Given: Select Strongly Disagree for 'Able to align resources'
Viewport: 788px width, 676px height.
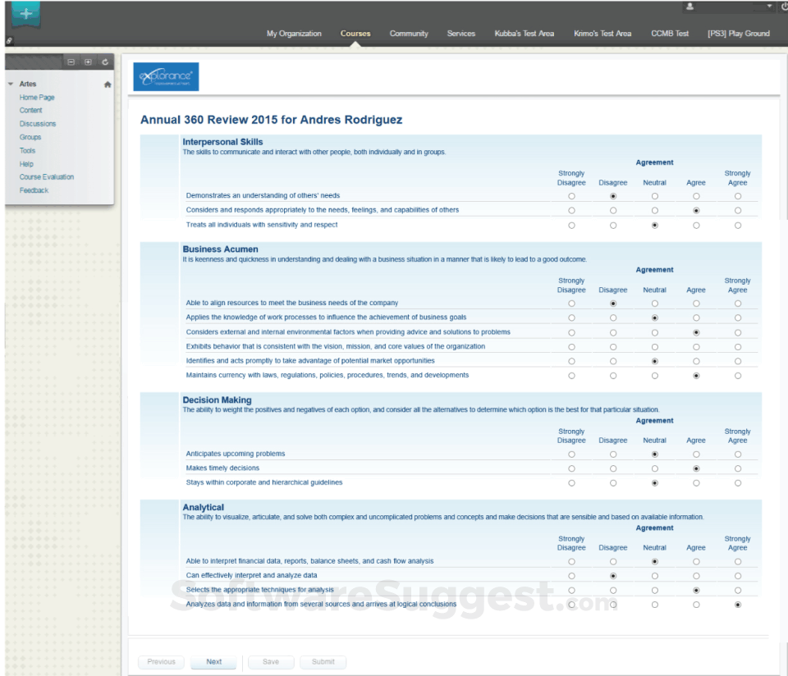Looking at the screenshot, I should [571, 304].
